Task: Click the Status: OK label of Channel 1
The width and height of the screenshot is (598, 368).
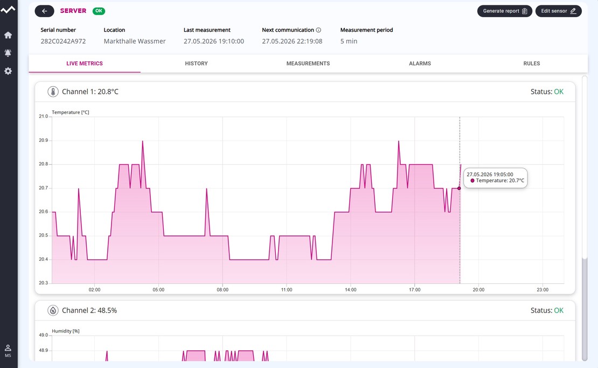Action: click(x=547, y=92)
